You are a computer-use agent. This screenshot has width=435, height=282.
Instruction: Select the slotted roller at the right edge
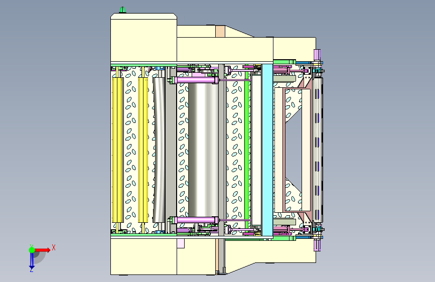[x=318, y=150]
